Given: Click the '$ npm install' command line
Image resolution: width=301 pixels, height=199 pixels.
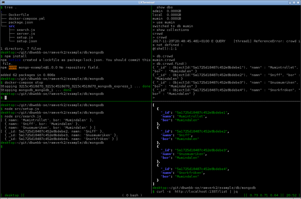Looking at the screenshot, I should click(x=14, y=56).
